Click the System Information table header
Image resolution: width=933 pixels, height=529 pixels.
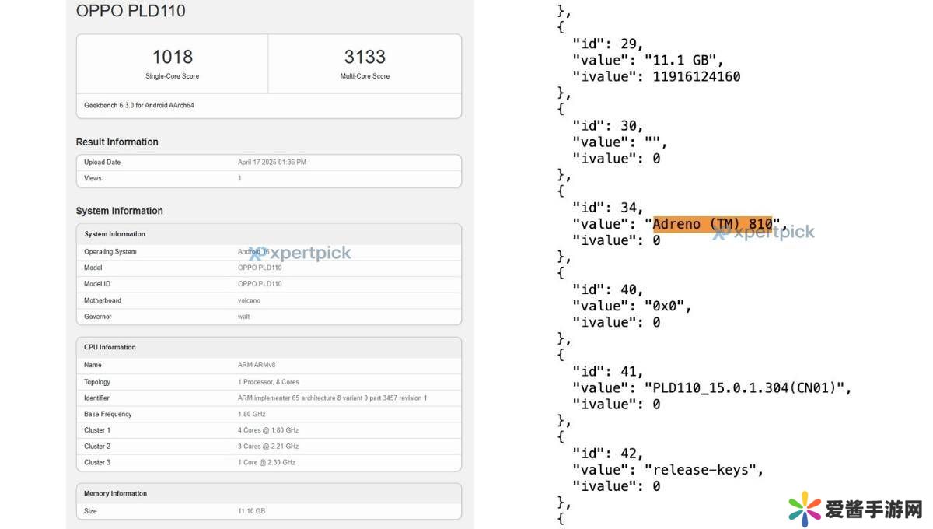point(114,234)
